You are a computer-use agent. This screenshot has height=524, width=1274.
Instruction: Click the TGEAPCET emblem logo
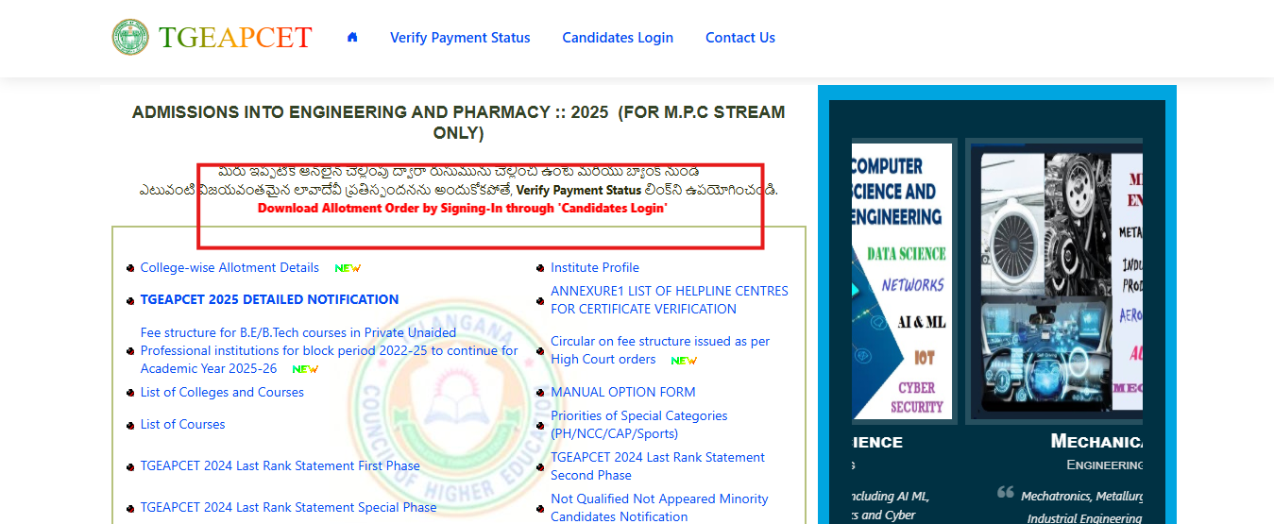(130, 37)
